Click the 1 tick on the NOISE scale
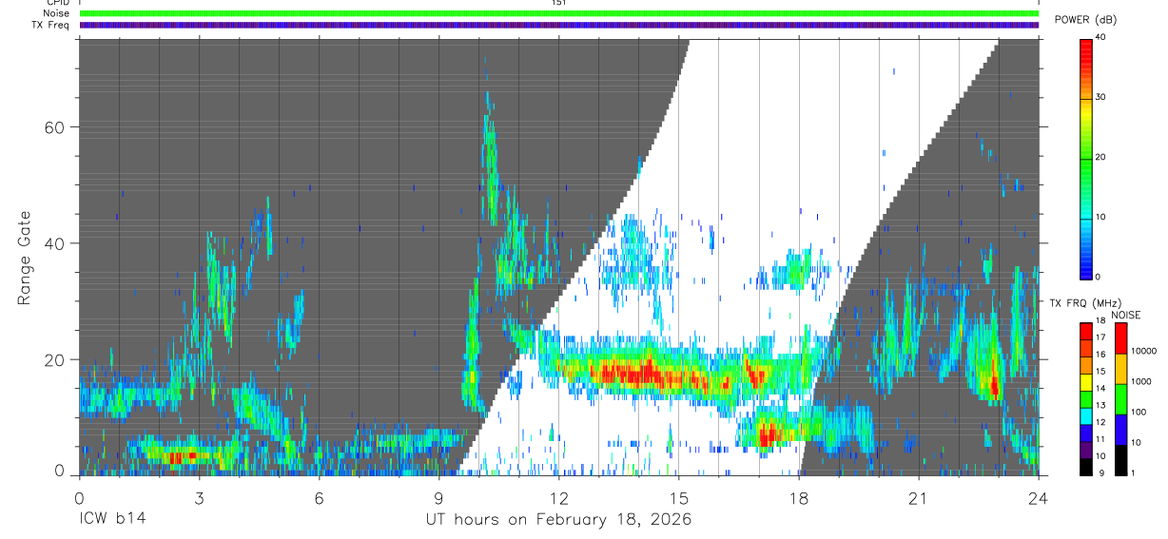Image resolution: width=1168 pixels, height=539 pixels. (1133, 472)
